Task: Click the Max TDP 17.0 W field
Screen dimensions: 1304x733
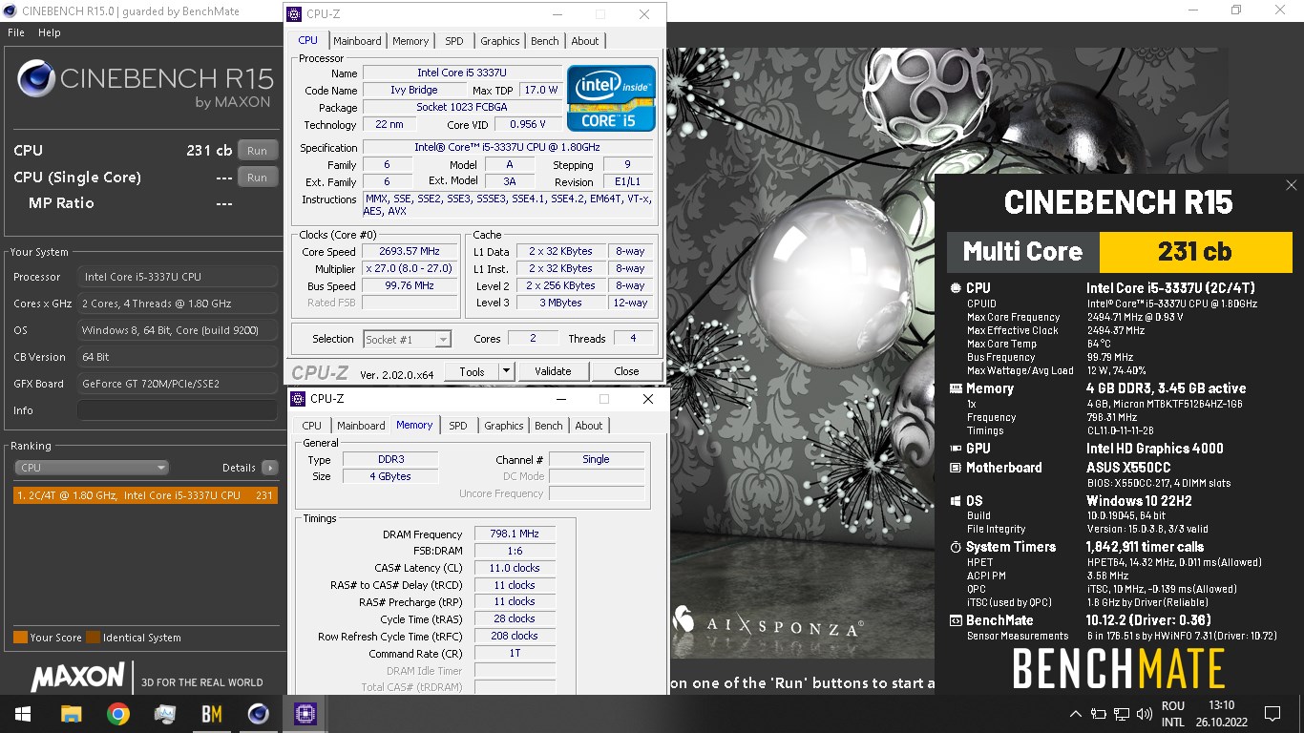Action: tap(540, 90)
